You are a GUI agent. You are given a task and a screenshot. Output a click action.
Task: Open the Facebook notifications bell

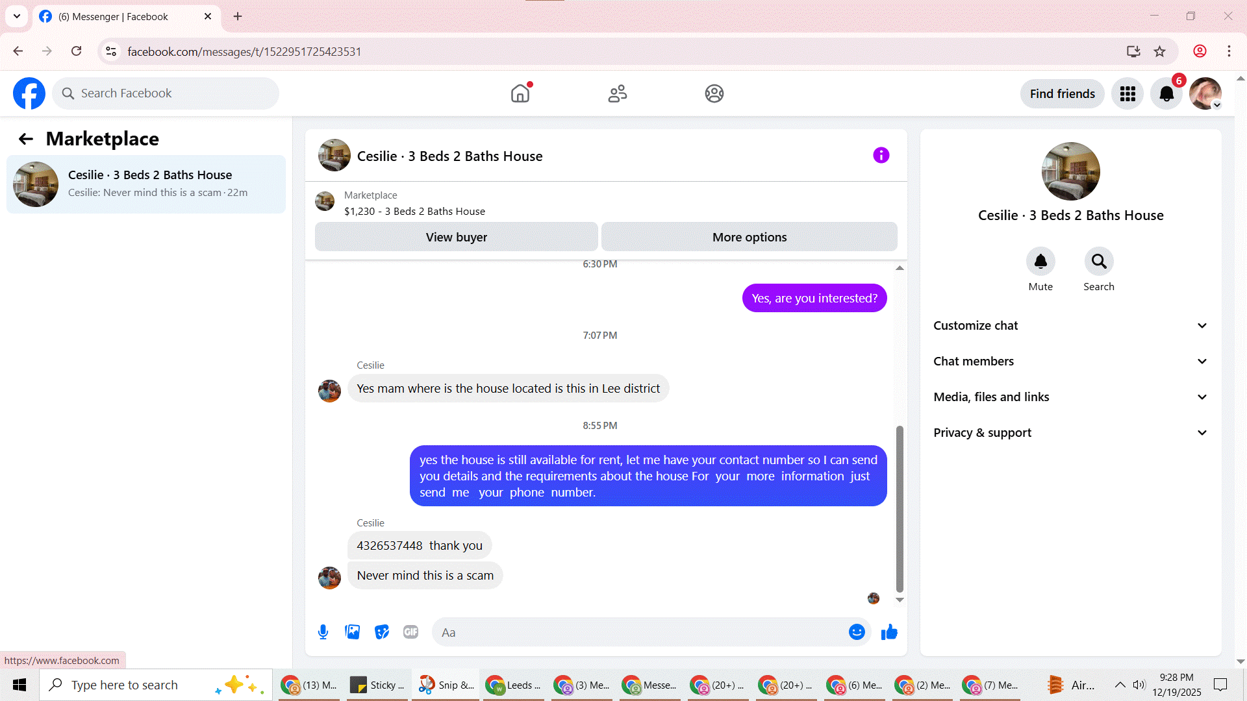click(1166, 94)
